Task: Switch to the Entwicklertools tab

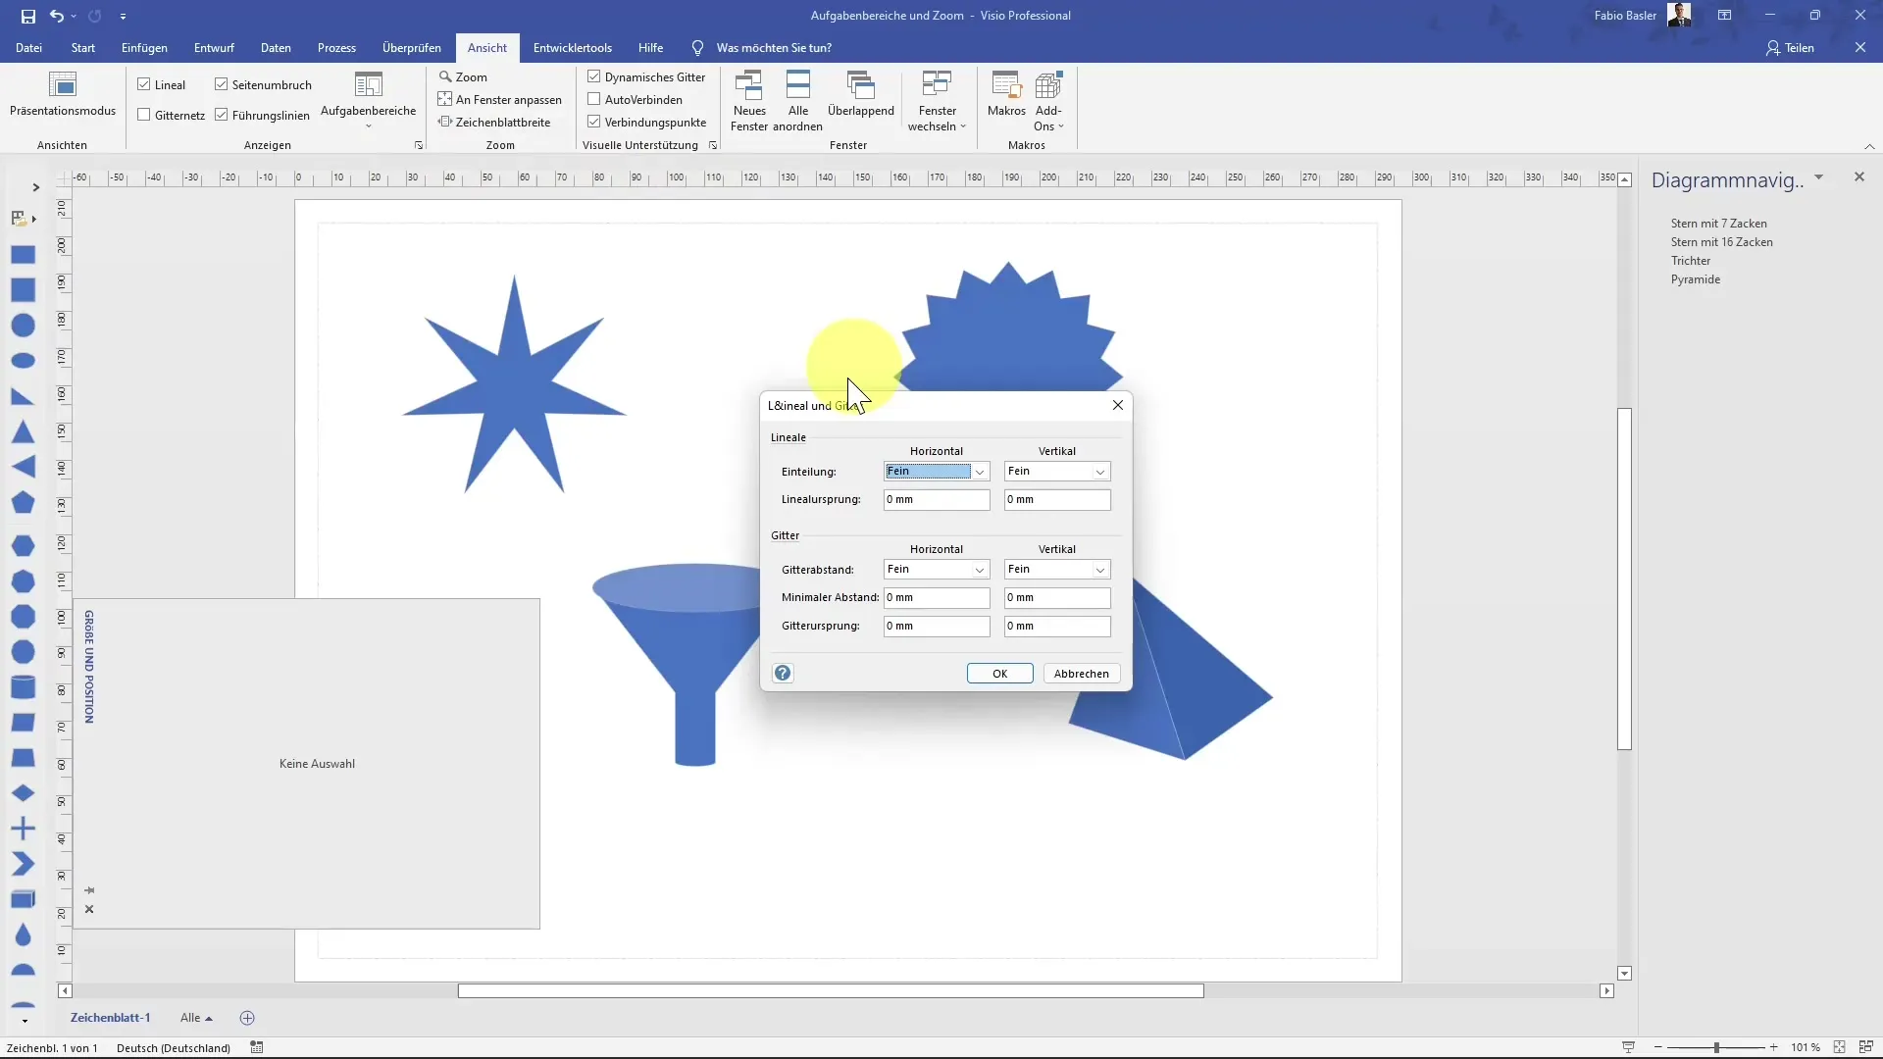Action: (573, 47)
